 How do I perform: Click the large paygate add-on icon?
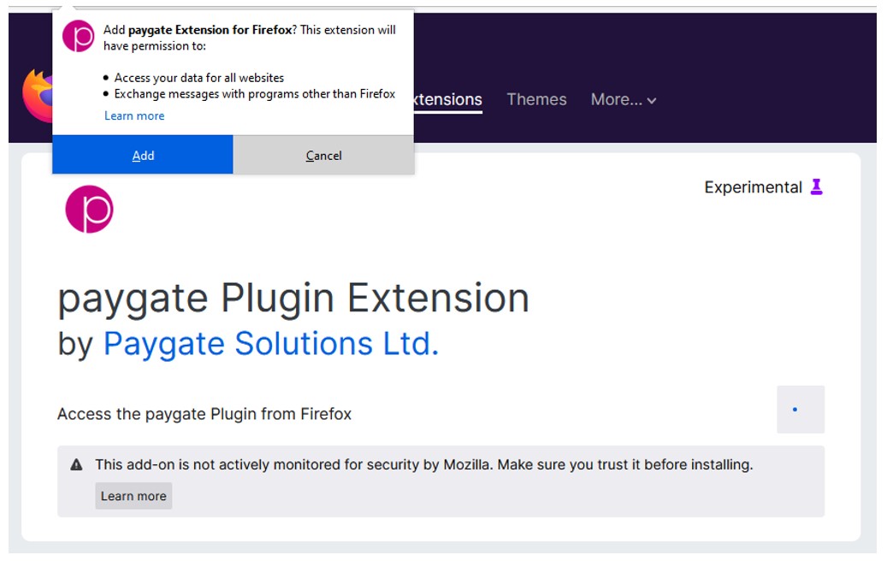click(x=89, y=210)
